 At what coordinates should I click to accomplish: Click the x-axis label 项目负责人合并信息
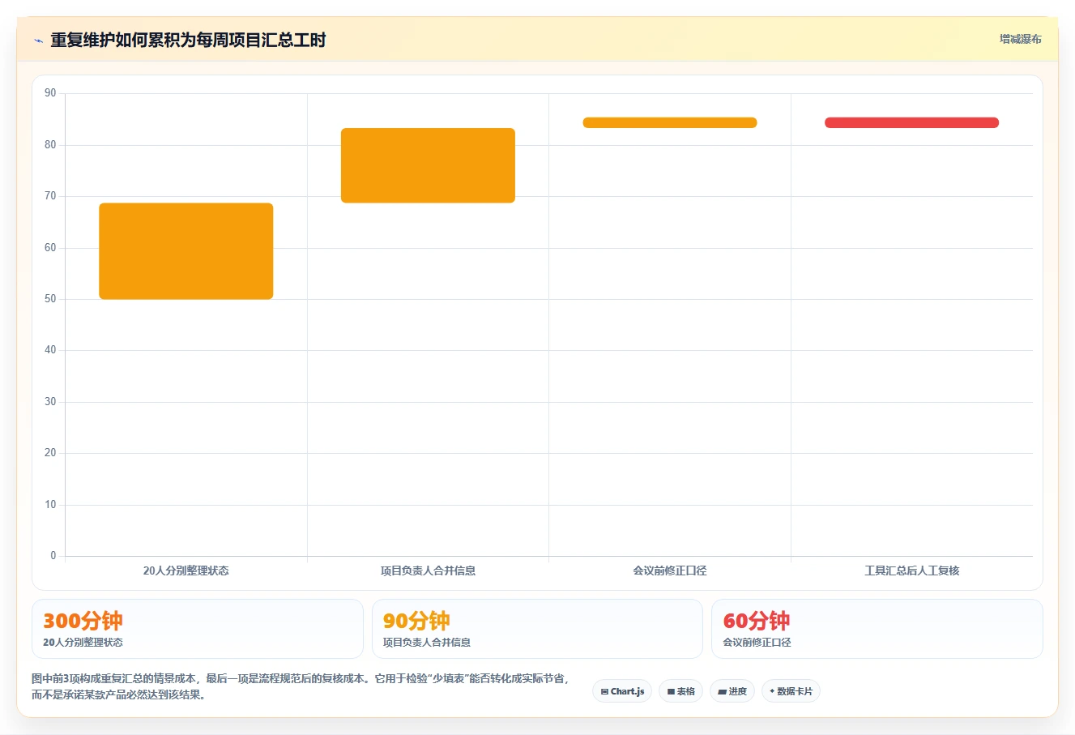(x=428, y=570)
